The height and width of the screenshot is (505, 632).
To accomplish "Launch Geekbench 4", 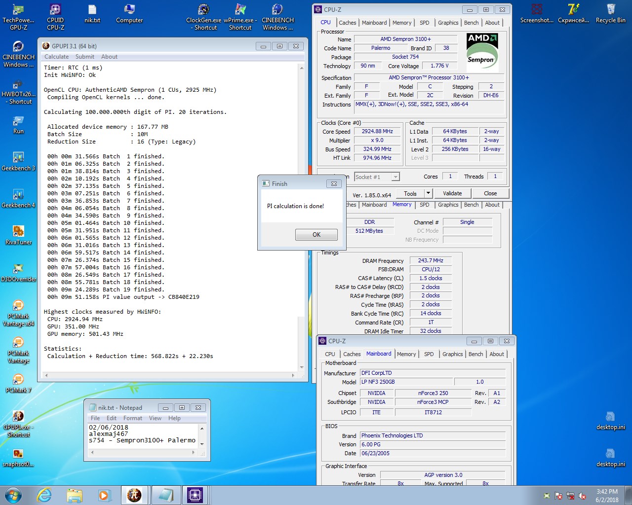I will (18, 198).
